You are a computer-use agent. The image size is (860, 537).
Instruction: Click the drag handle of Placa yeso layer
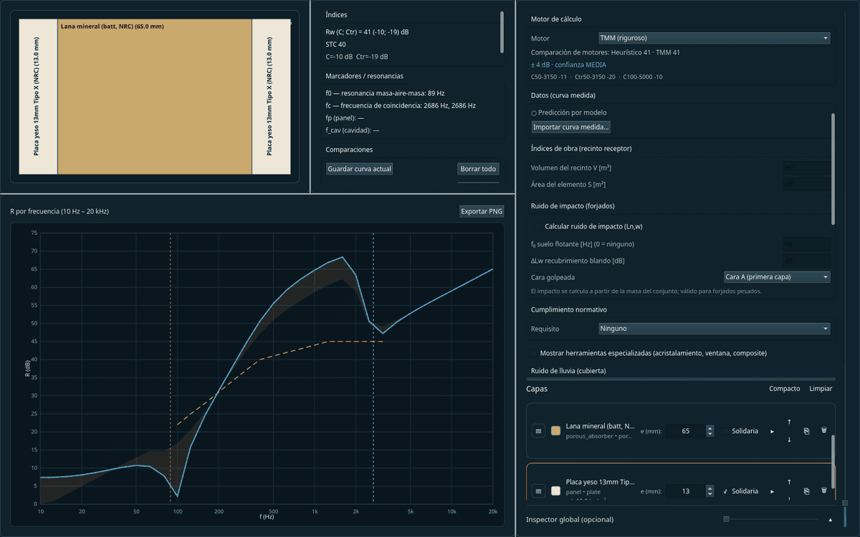coord(539,491)
